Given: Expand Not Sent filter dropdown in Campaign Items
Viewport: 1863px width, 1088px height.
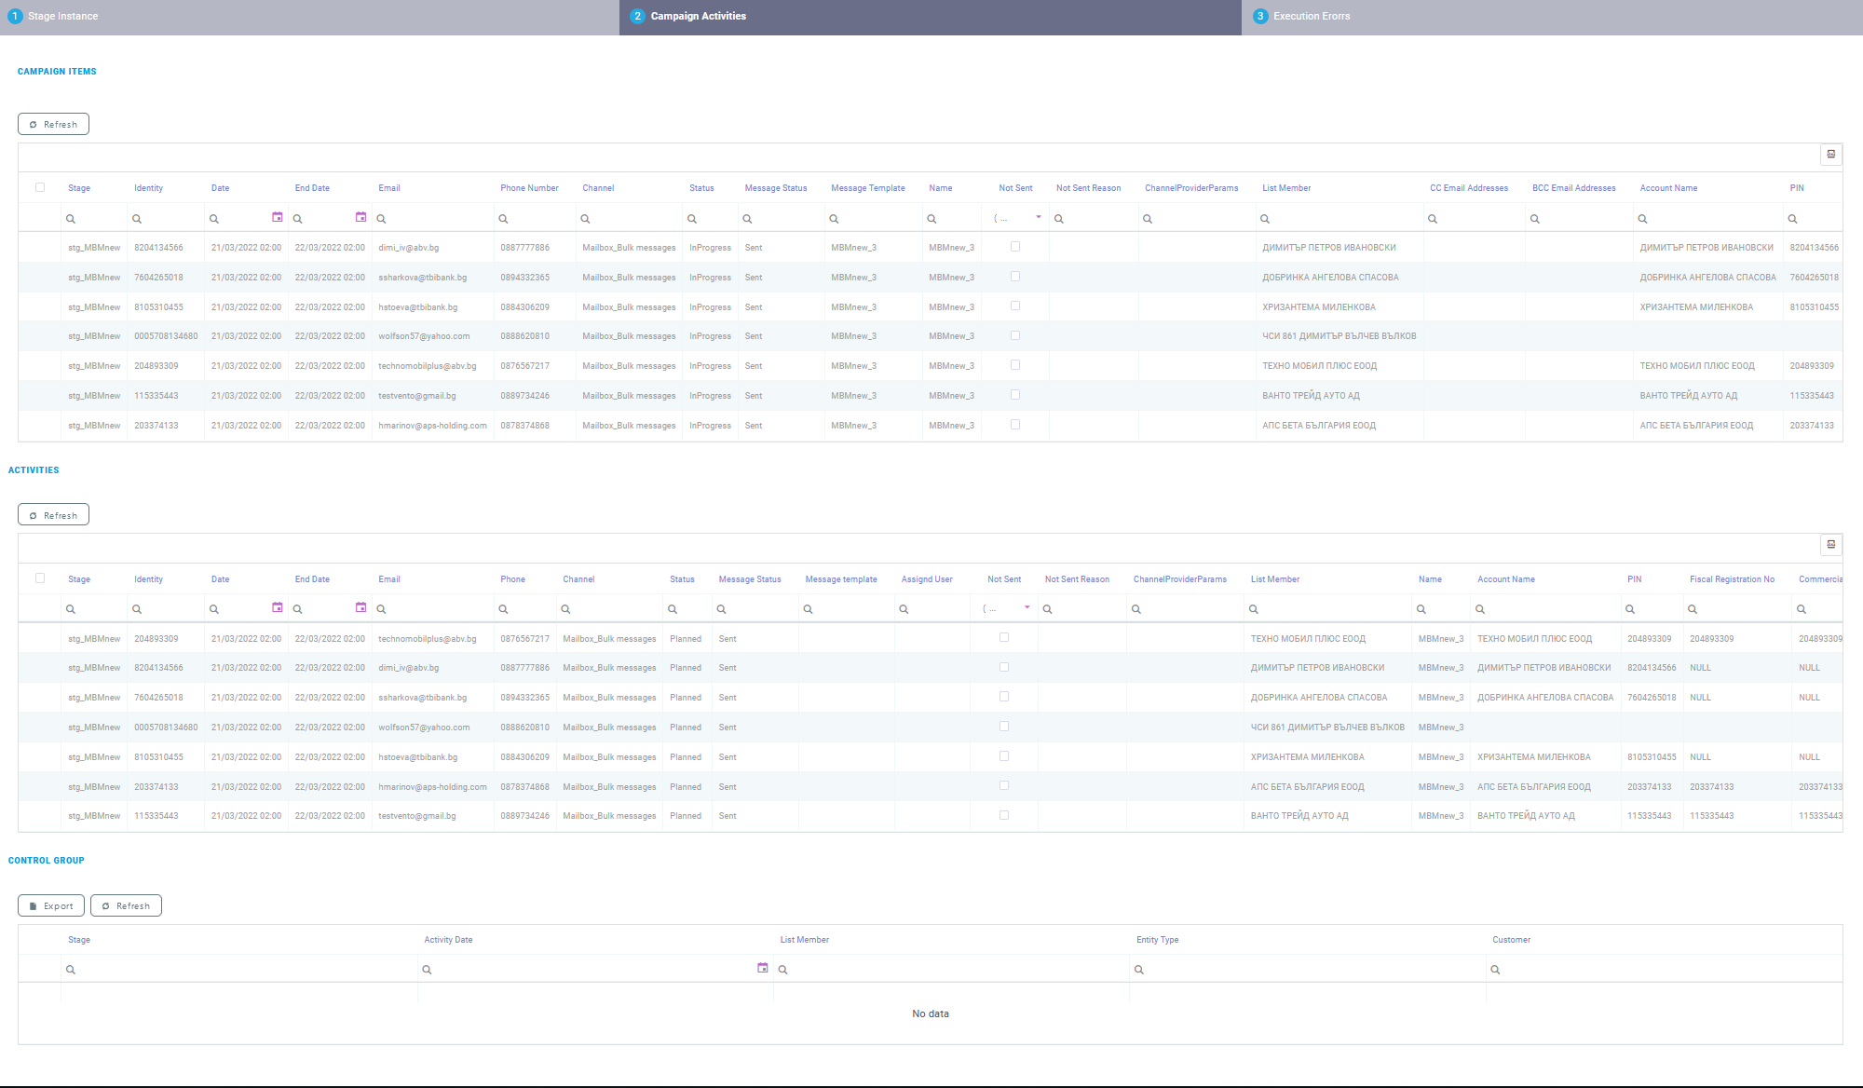Looking at the screenshot, I should coord(1038,217).
